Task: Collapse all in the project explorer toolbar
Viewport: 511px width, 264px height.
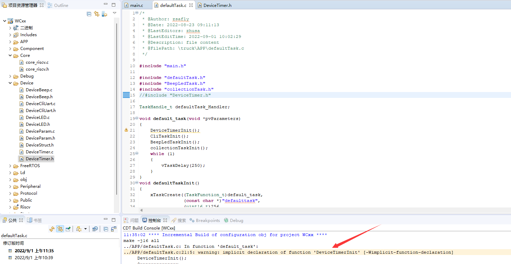Action: 89,14
